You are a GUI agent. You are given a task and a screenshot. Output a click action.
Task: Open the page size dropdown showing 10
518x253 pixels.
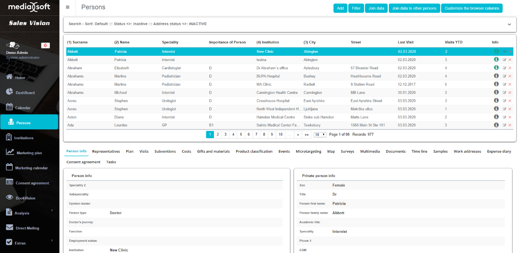pos(320,134)
